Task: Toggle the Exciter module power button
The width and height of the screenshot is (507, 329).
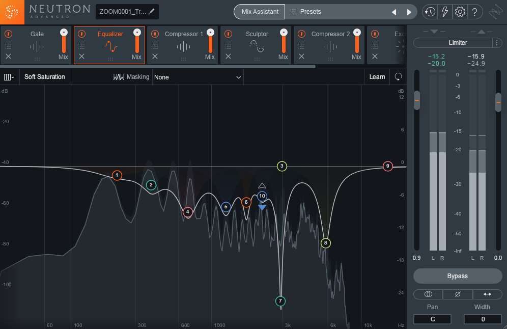Action: coord(375,34)
